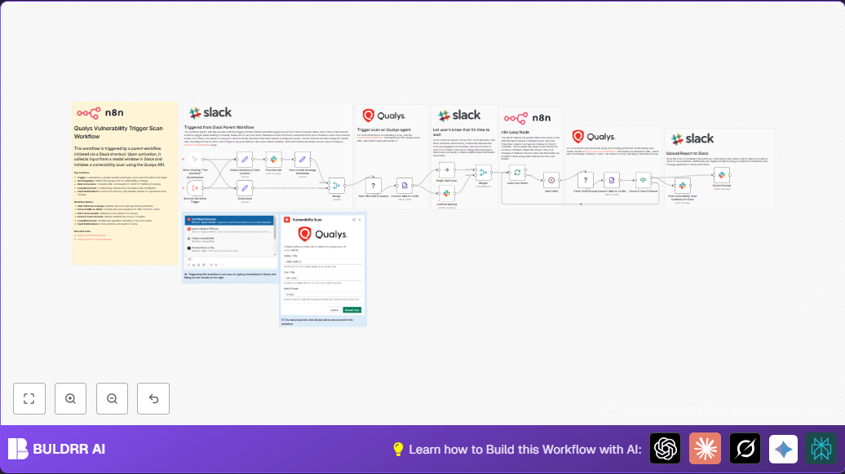
Task: Select the Loop Over Items node
Action: 517,173
